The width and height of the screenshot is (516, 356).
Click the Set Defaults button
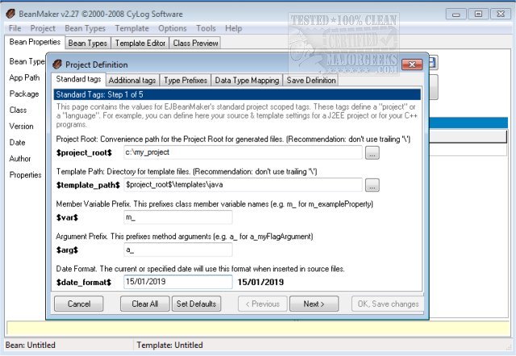[x=197, y=304]
